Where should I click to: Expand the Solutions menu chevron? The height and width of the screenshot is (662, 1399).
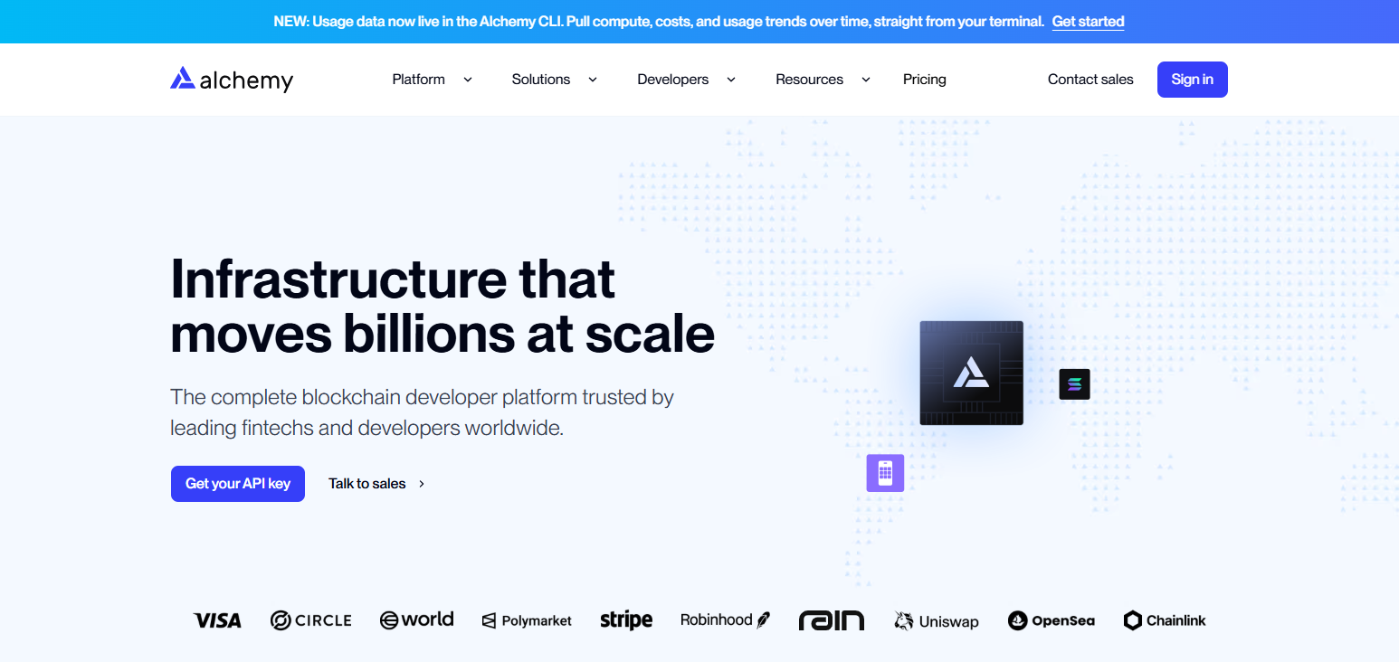click(593, 80)
